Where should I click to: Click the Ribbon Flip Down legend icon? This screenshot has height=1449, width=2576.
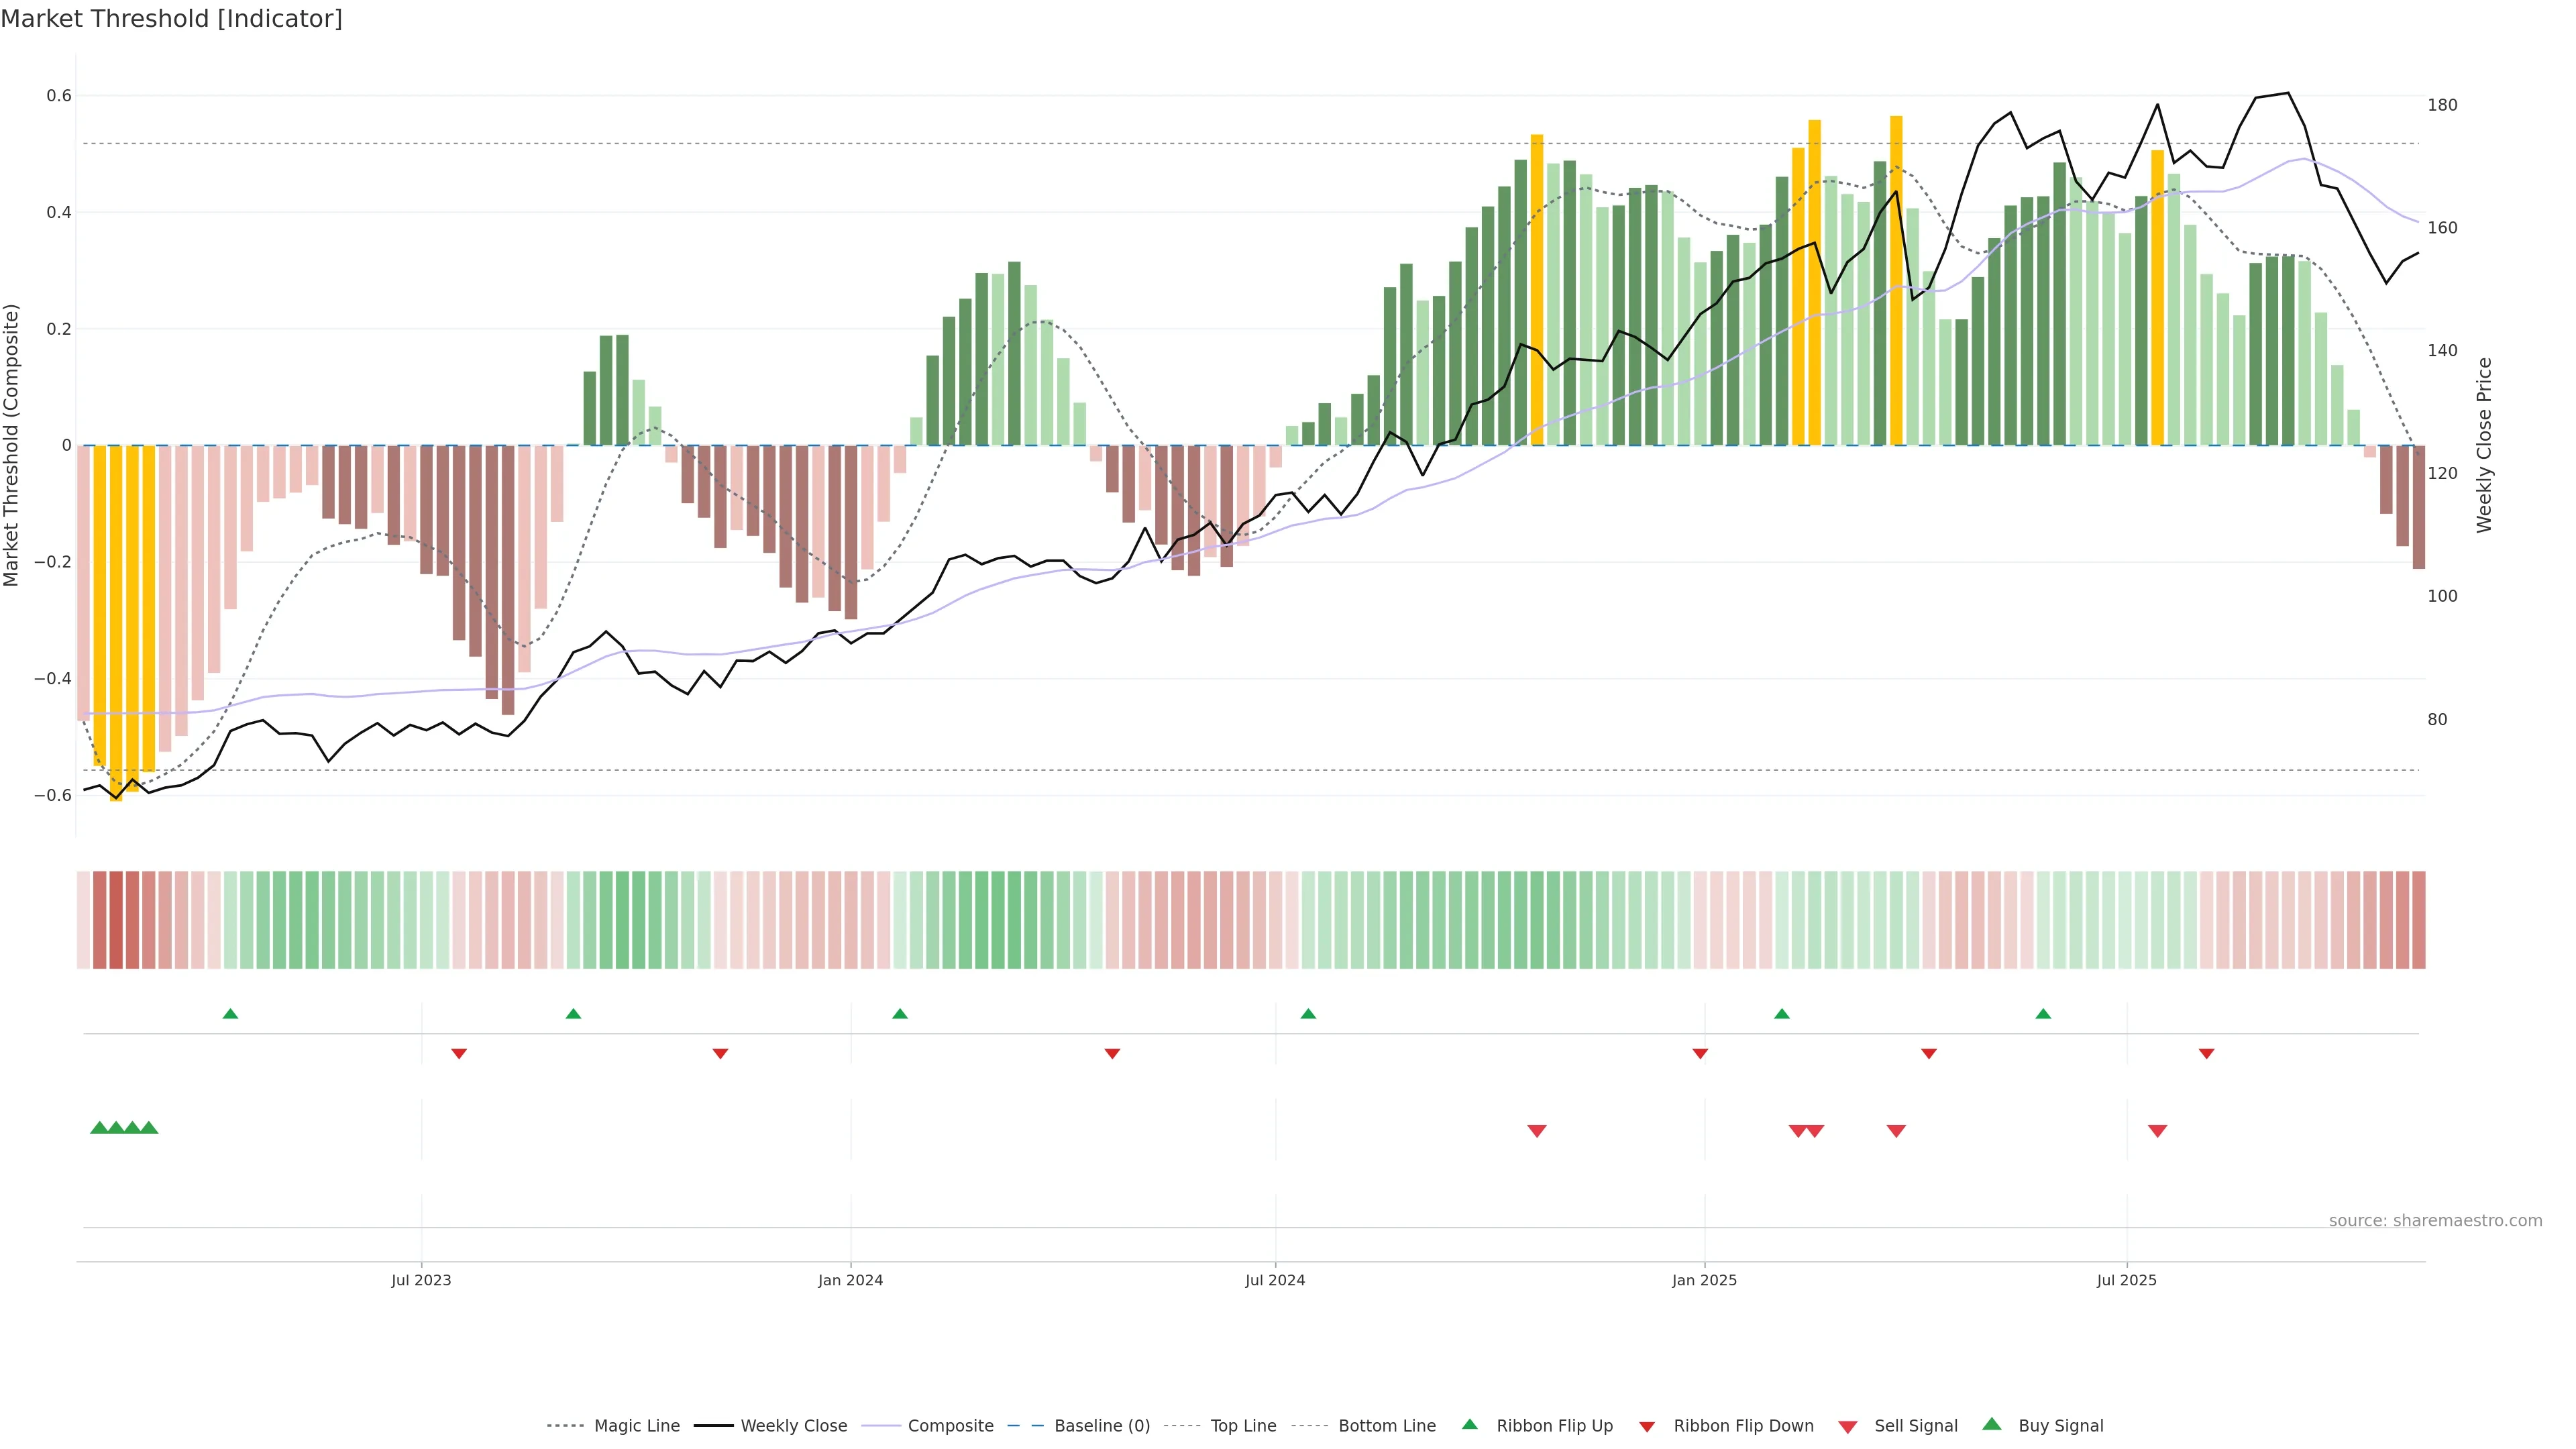[x=1646, y=1426]
